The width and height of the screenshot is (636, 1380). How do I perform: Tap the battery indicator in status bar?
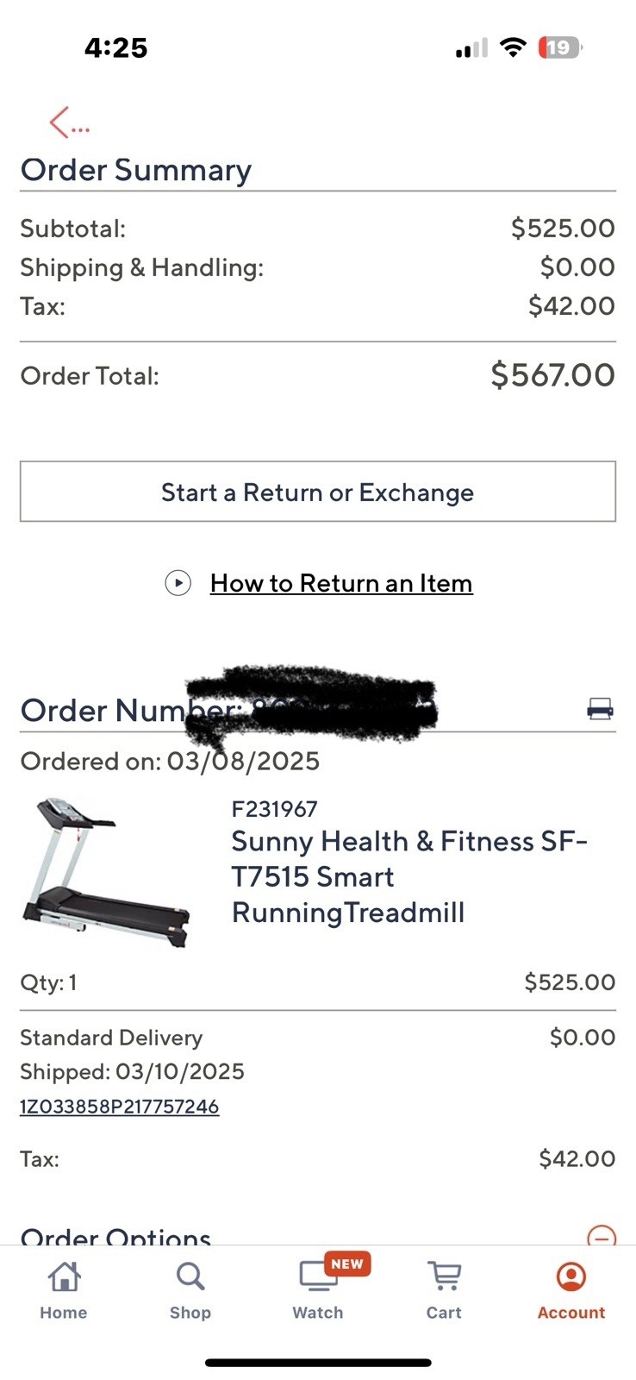pos(559,47)
